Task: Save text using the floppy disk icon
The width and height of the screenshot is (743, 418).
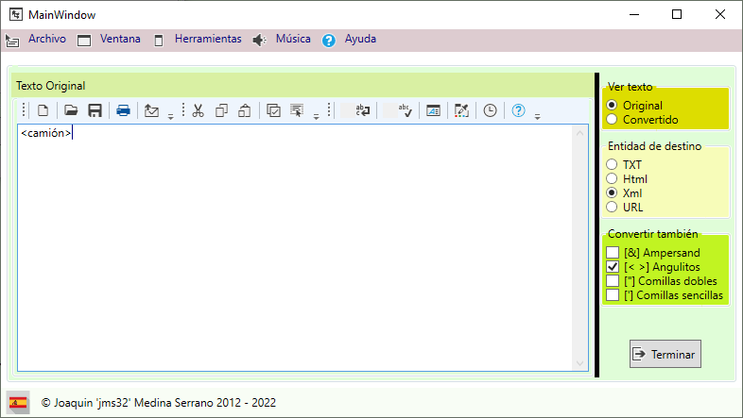Action: pos(95,110)
